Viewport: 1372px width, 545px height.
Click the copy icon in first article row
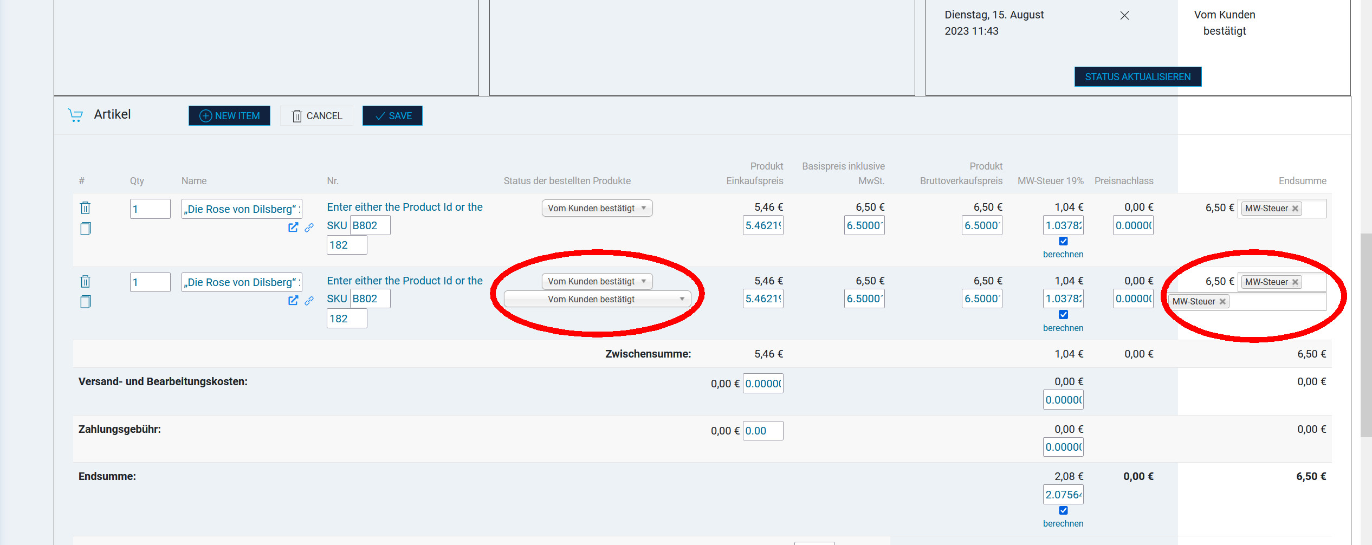tap(85, 229)
